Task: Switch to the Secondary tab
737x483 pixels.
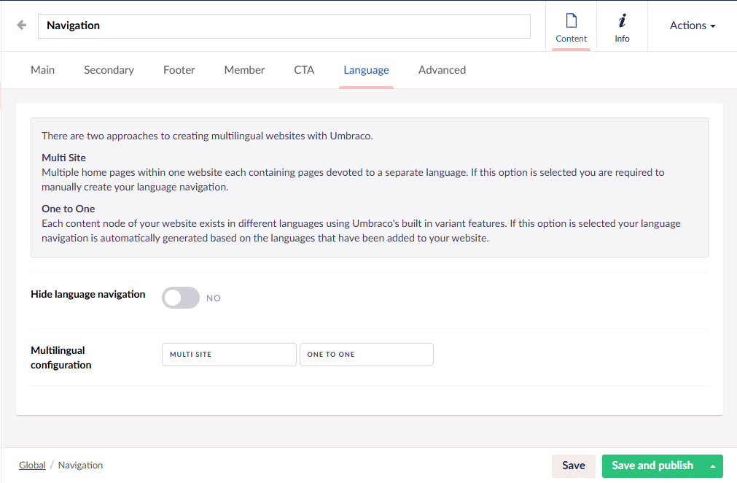Action: point(109,70)
